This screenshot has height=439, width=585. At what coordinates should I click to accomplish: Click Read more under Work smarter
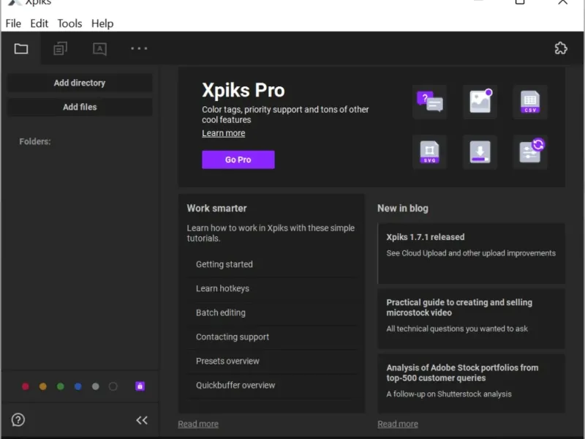[x=198, y=424]
